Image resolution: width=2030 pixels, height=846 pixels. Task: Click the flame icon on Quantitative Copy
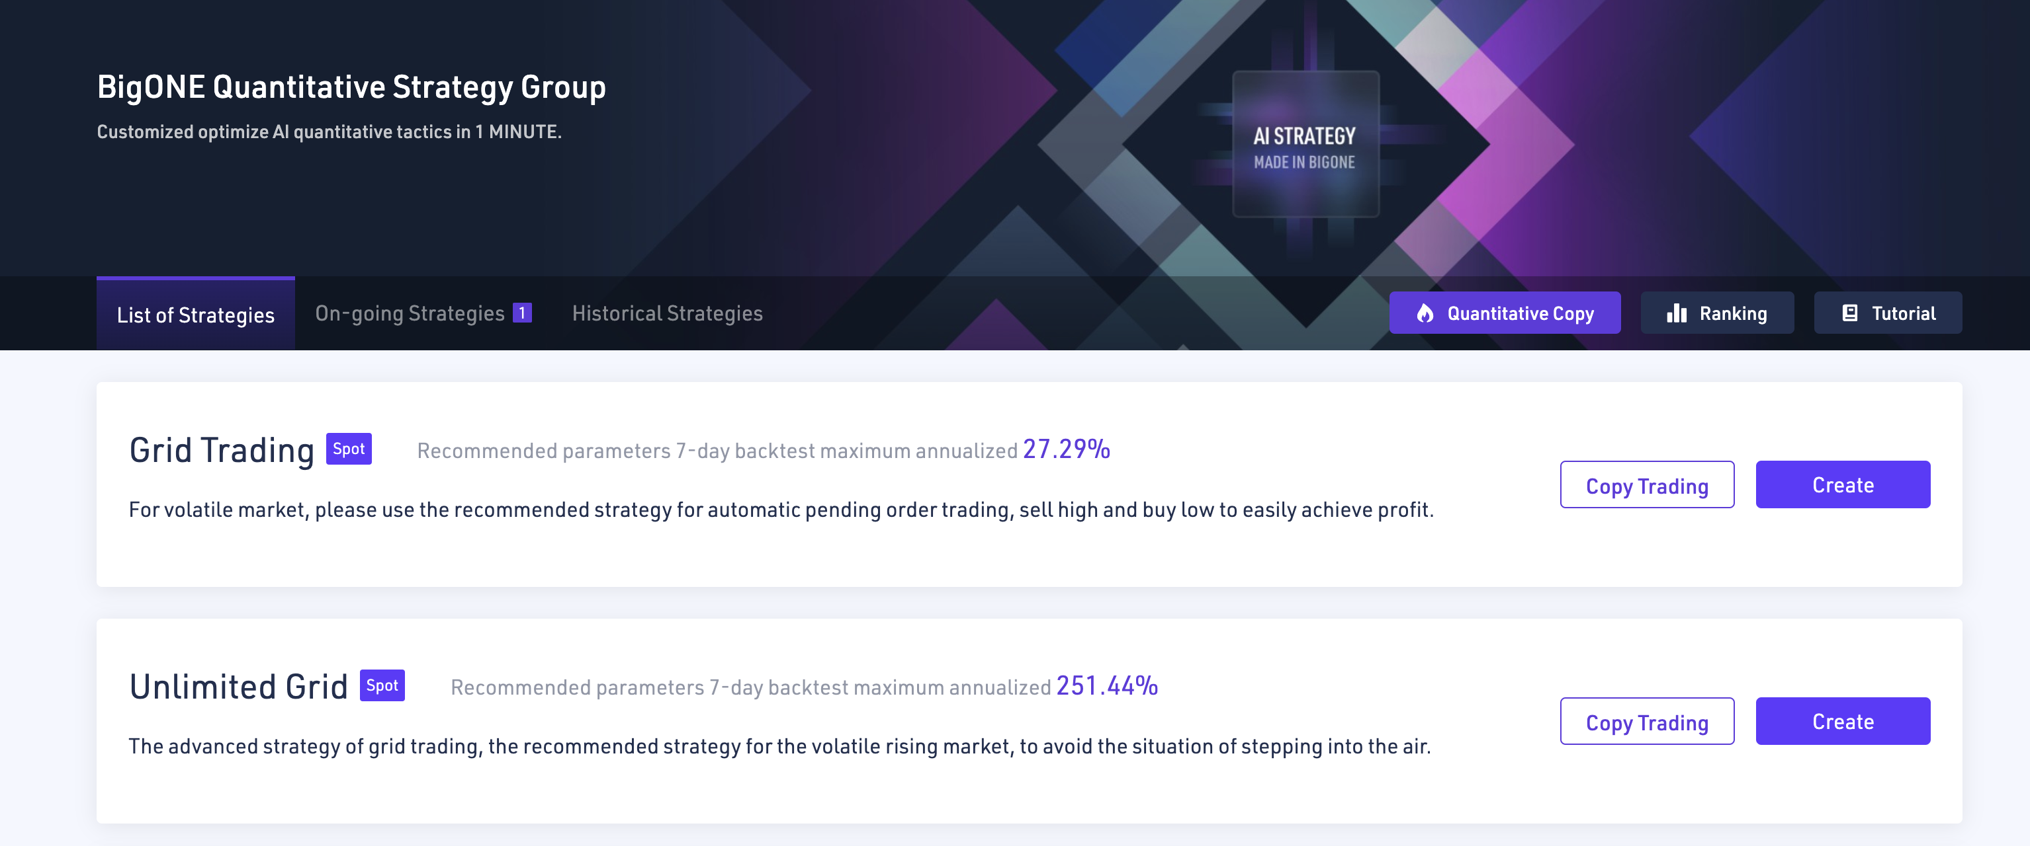(x=1425, y=313)
